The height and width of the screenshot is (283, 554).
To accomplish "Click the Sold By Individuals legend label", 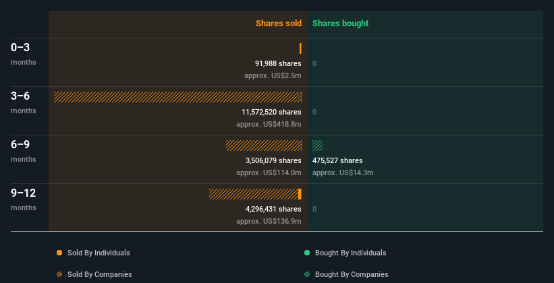I will pos(99,253).
